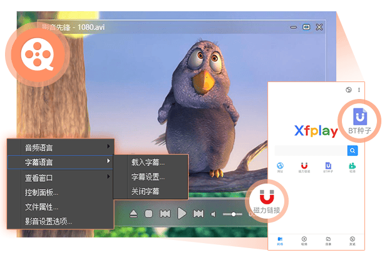Open 控制面板... from the context menu
This screenshot has height=260, width=387.
(41, 192)
